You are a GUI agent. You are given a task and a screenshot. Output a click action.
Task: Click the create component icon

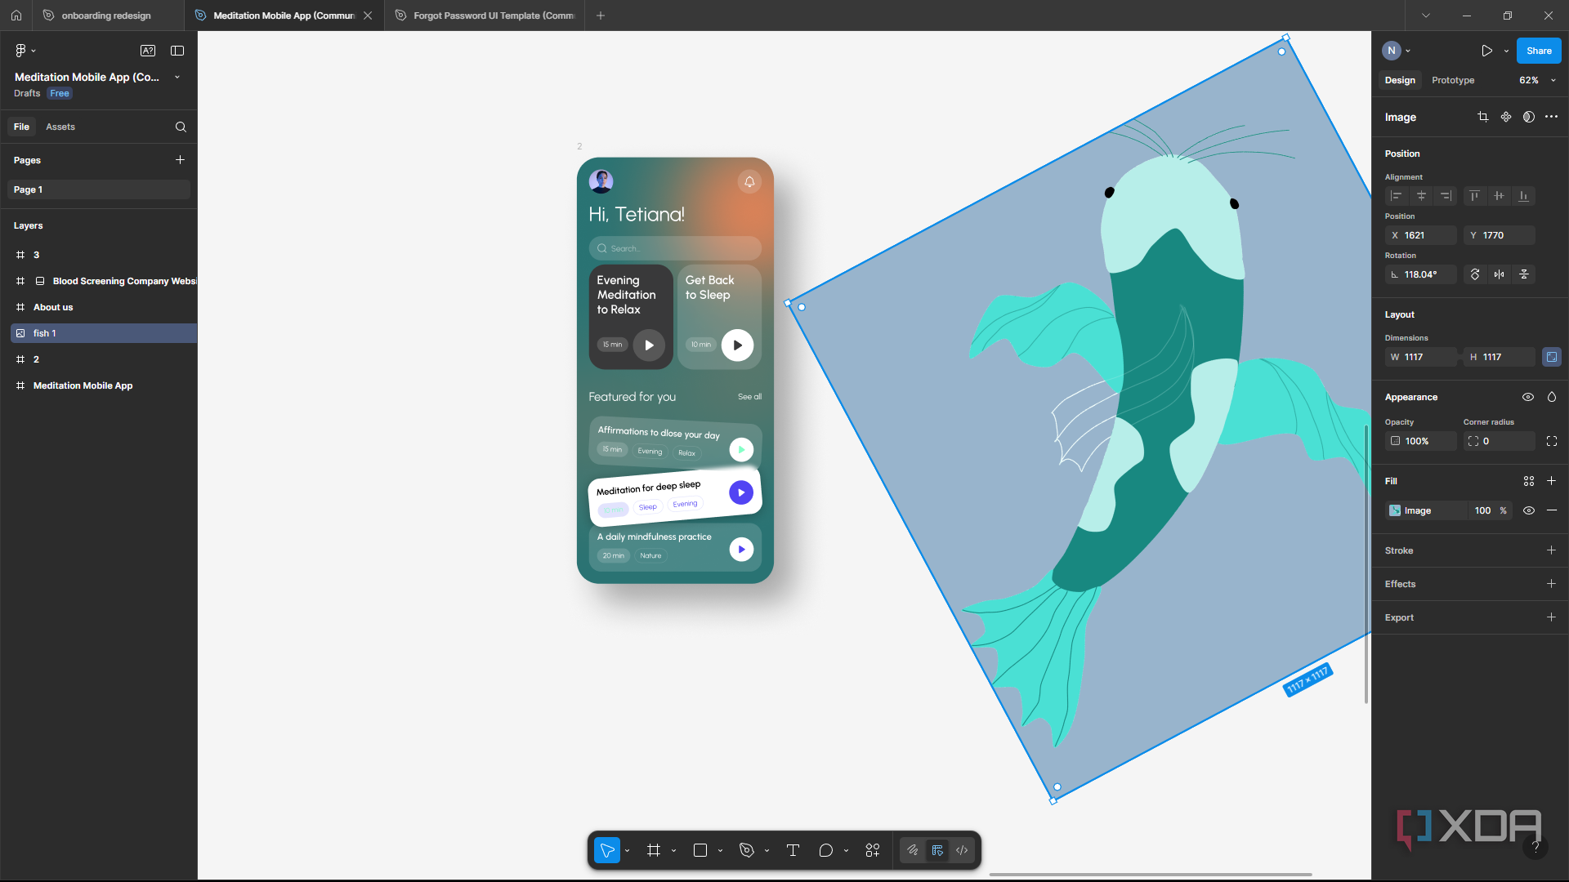(x=1506, y=117)
